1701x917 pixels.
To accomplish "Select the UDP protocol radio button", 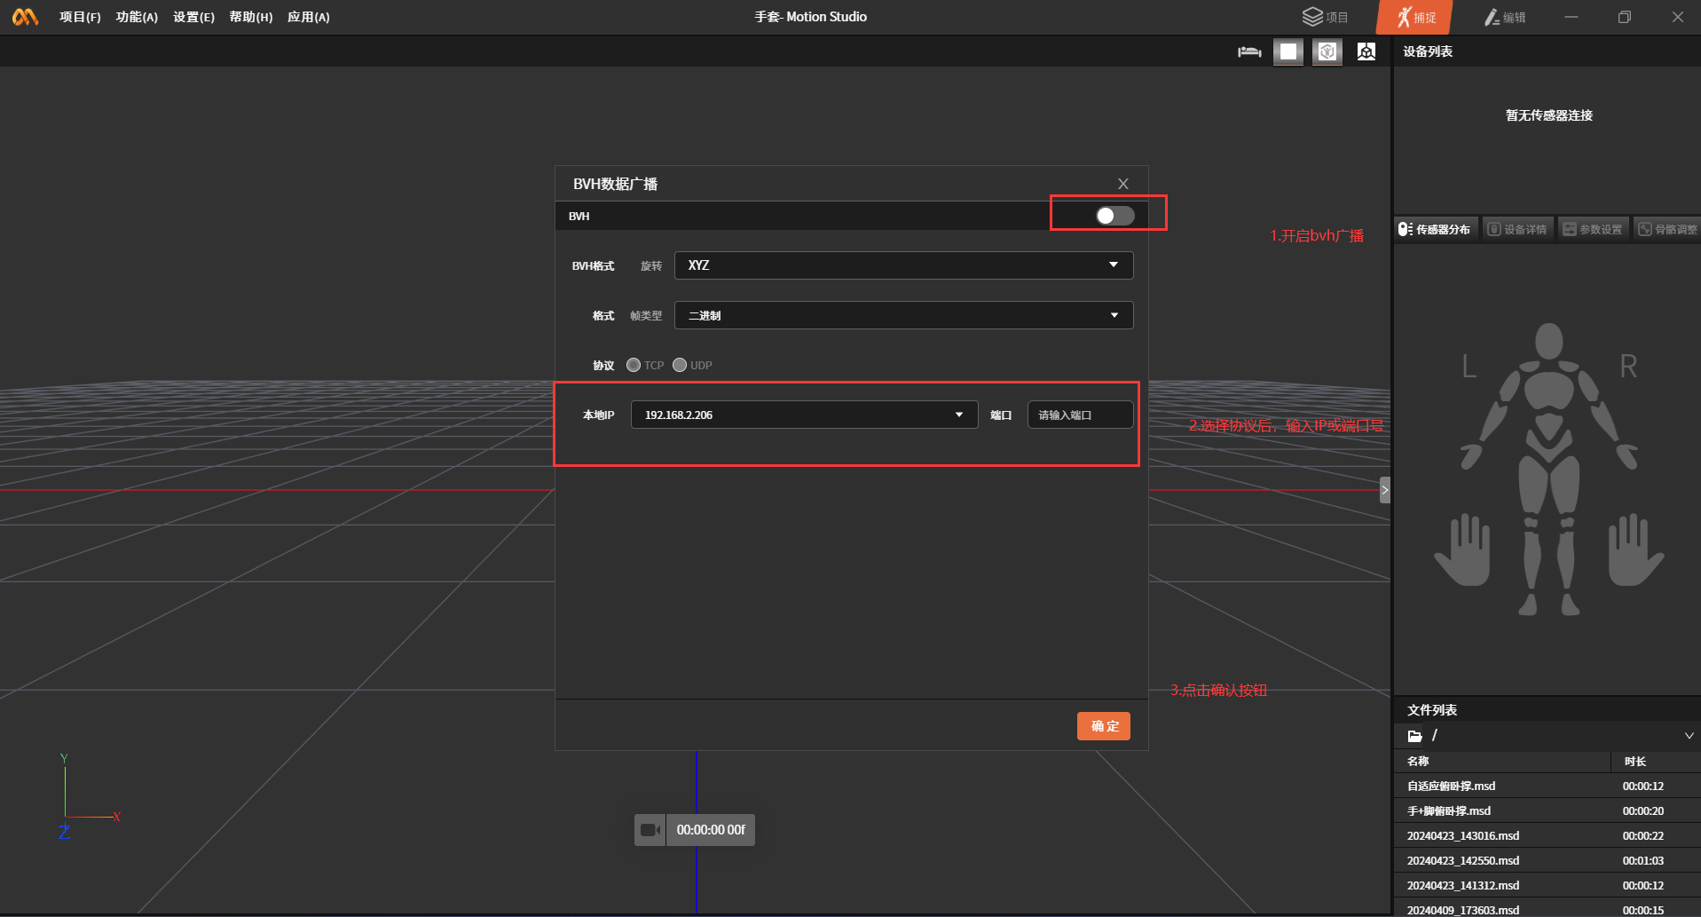I will (x=680, y=365).
